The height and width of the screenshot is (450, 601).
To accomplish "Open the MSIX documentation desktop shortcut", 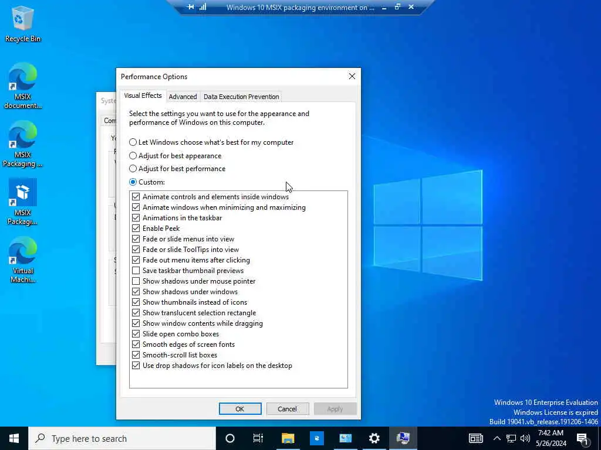I will 22,86.
